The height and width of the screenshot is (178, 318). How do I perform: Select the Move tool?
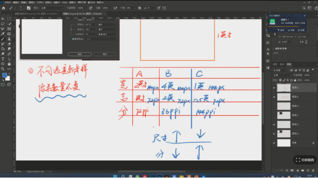(3, 19)
